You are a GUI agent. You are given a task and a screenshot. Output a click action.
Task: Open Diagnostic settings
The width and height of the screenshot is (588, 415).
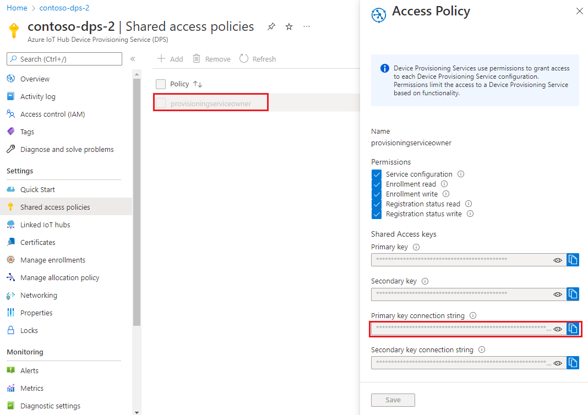[50, 406]
